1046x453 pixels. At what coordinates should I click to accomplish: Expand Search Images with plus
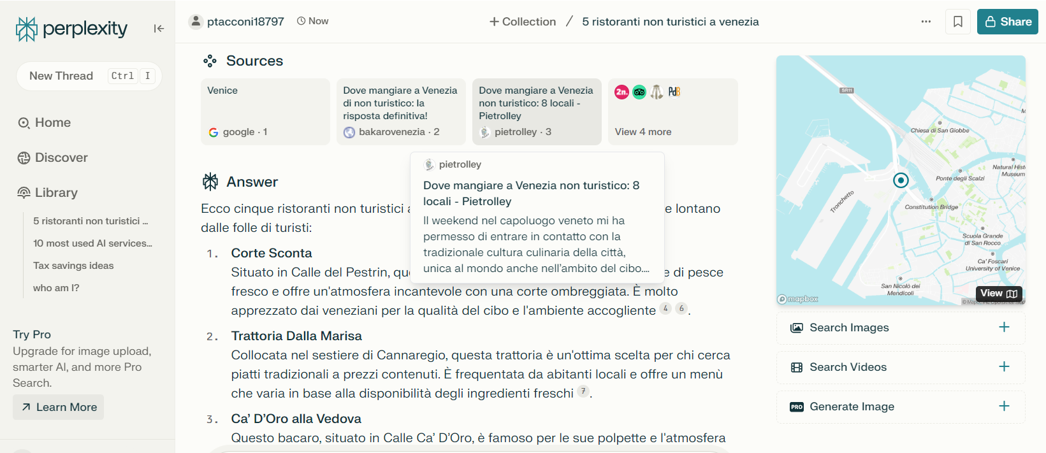click(x=1004, y=327)
